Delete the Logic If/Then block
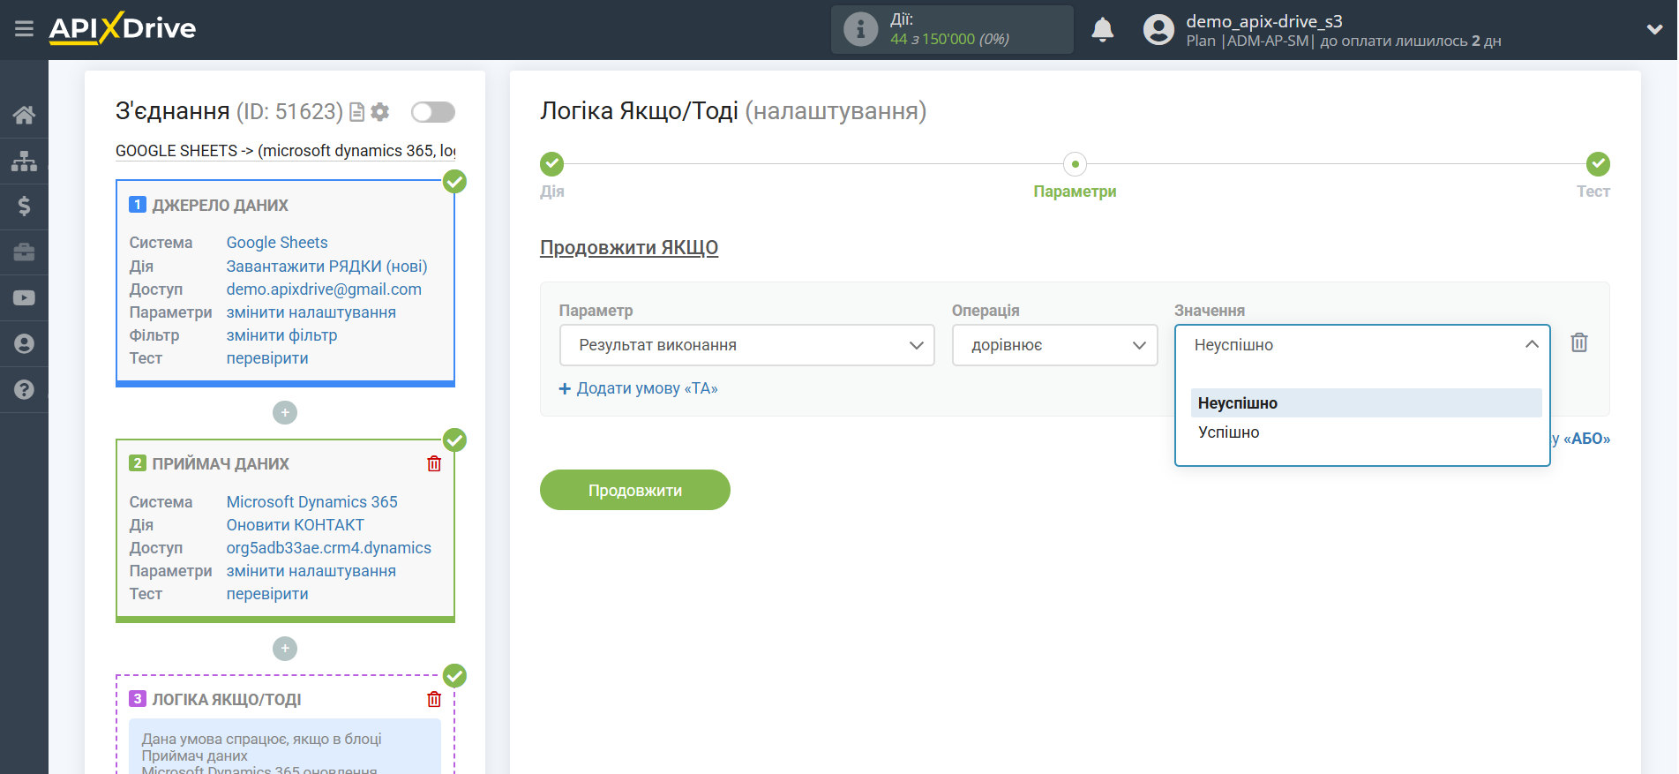 pyautogui.click(x=434, y=700)
